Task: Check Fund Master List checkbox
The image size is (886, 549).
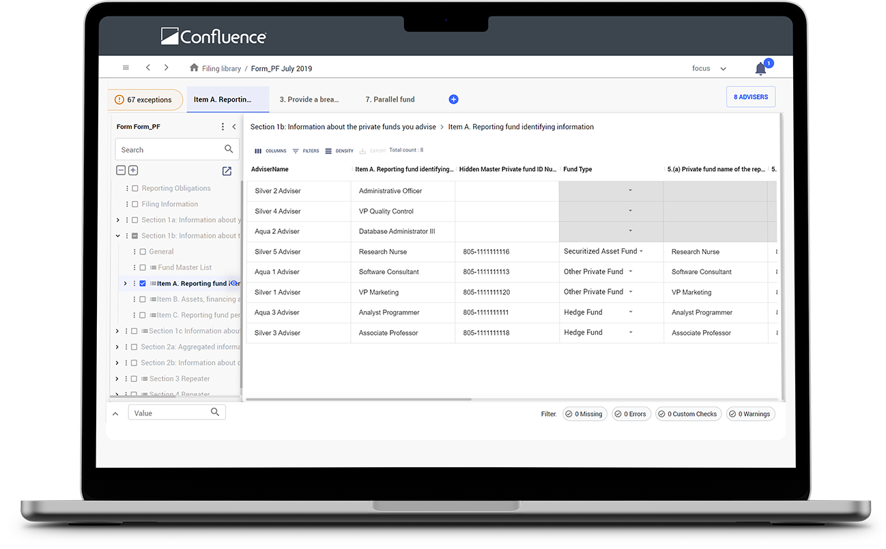Action: click(143, 267)
